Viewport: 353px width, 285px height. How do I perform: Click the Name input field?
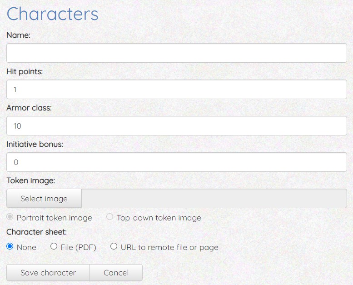tap(176, 53)
